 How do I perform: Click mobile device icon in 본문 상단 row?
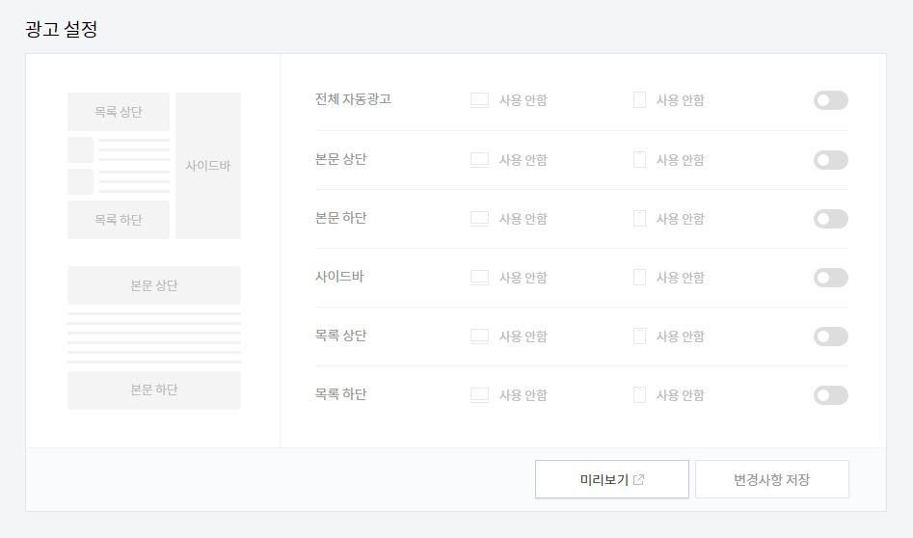pos(639,159)
